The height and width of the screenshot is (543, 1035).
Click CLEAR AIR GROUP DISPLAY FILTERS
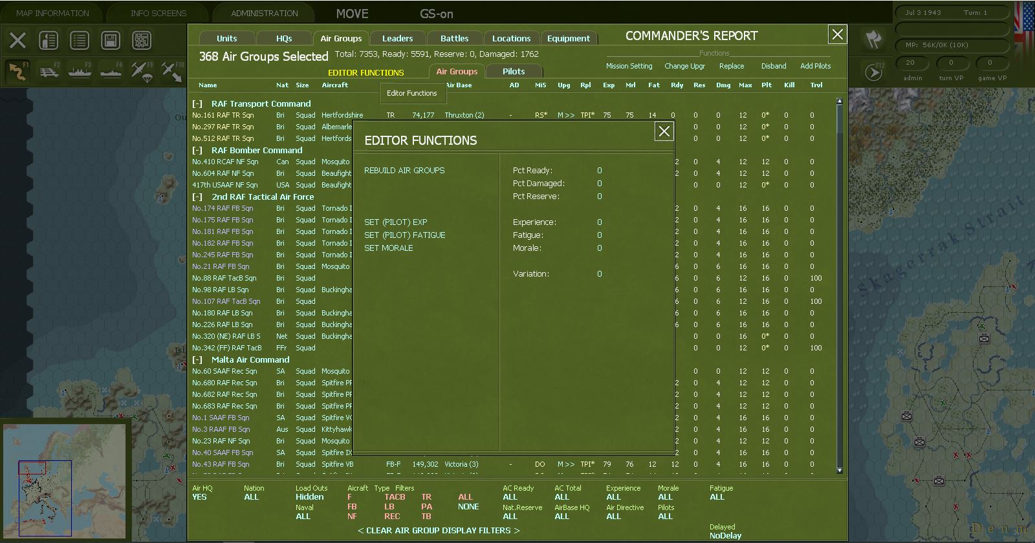coord(439,531)
